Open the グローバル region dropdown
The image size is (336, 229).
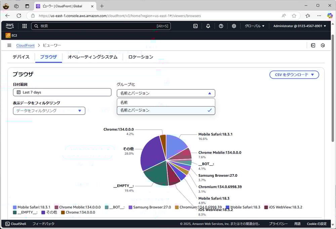pos(255,26)
